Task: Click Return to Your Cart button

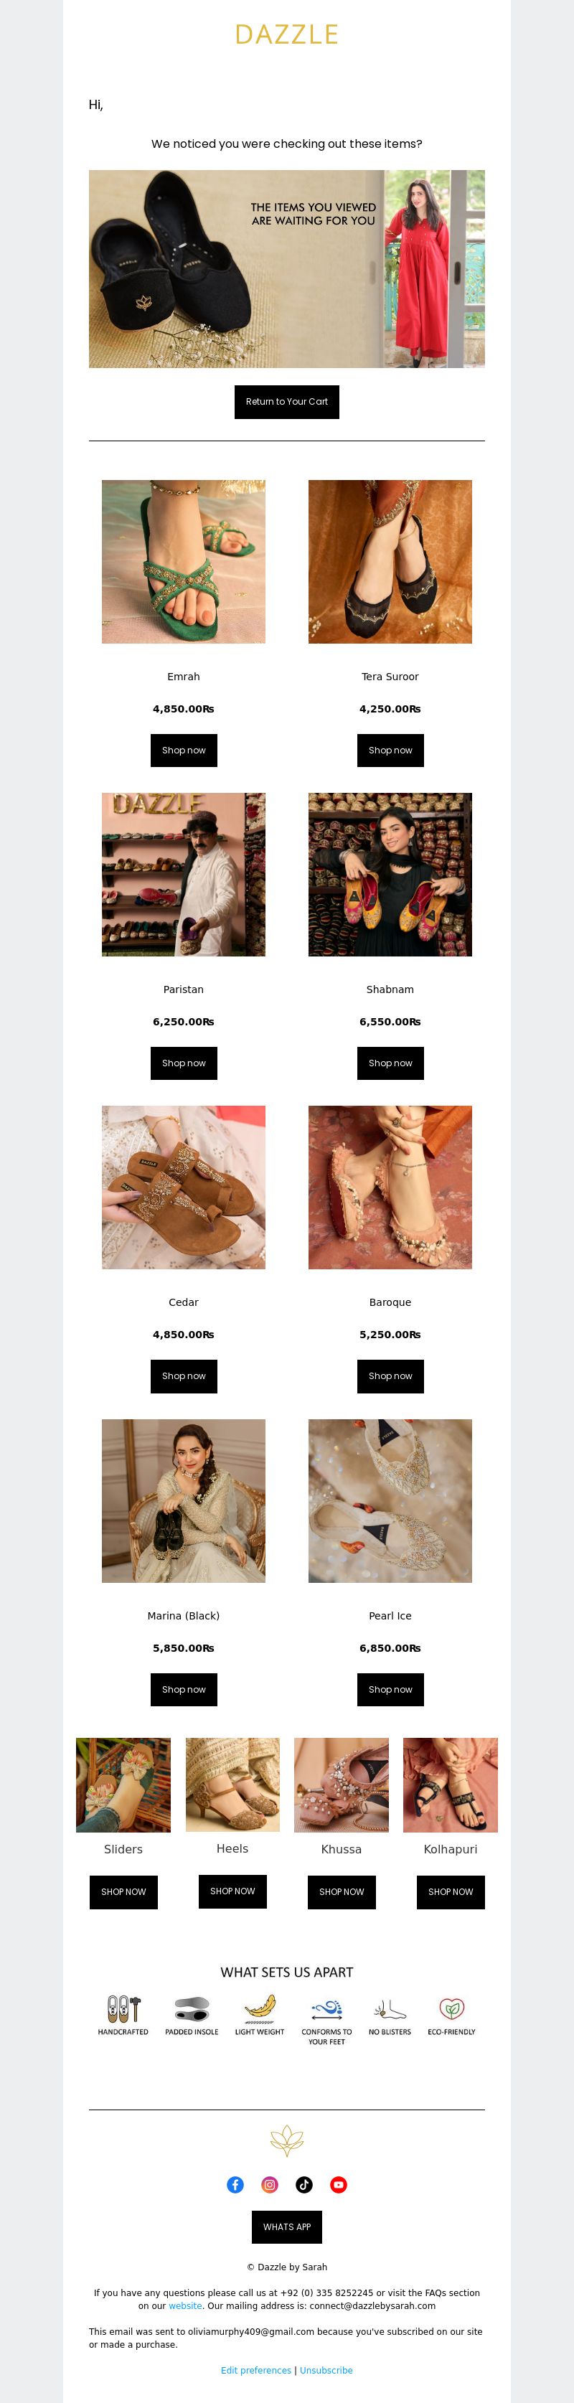Action: click(286, 402)
